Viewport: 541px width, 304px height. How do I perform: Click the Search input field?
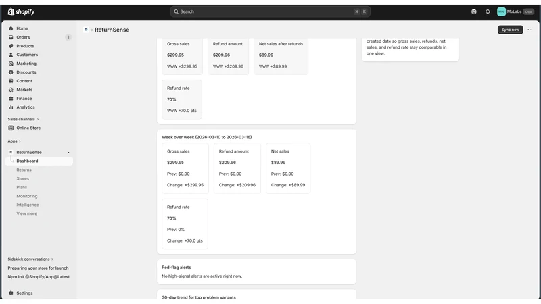click(x=270, y=11)
